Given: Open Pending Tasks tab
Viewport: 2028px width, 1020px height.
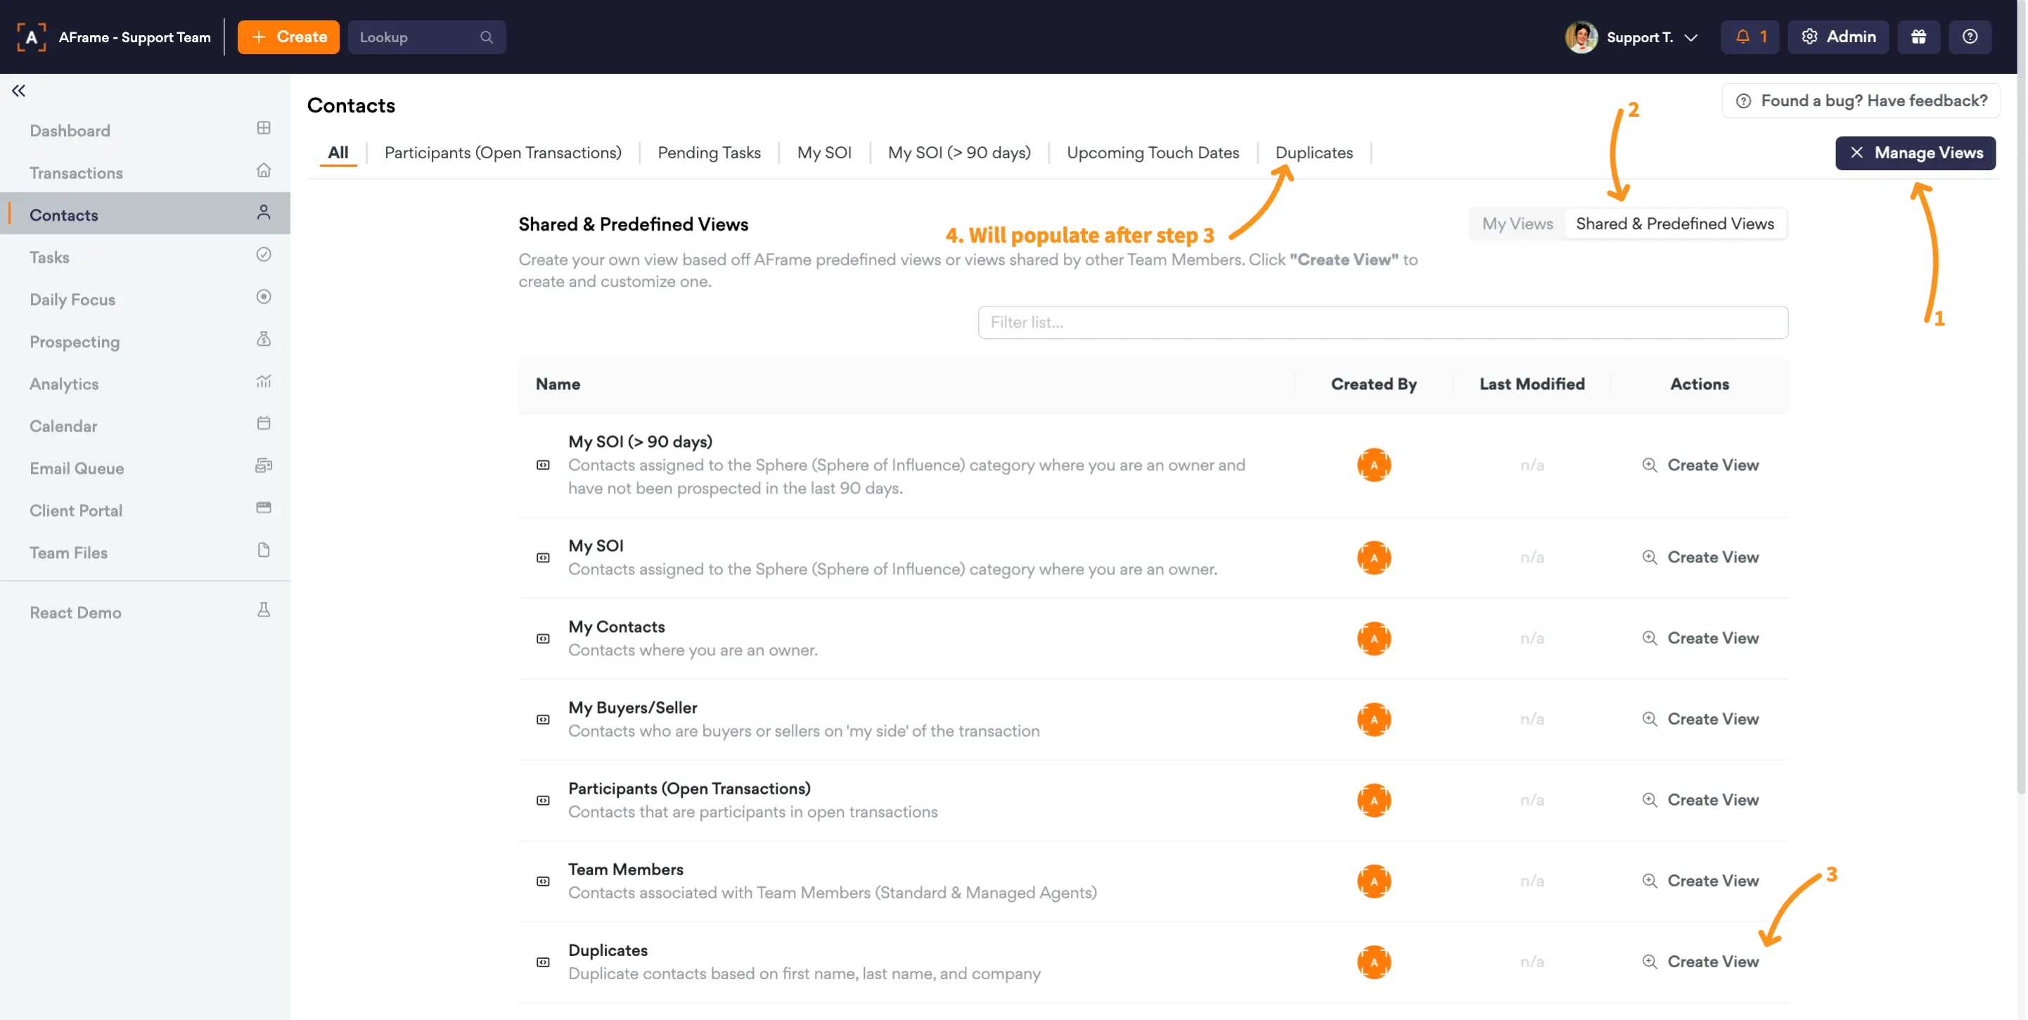Looking at the screenshot, I should pyautogui.click(x=709, y=153).
